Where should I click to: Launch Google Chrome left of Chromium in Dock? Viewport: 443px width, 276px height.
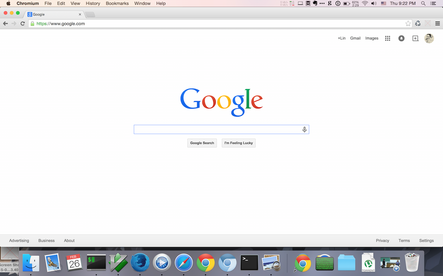coord(205,263)
